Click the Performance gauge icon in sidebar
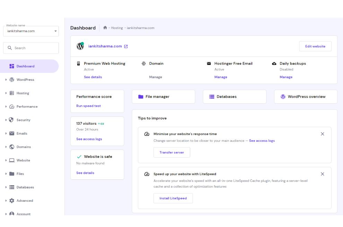This screenshot has height=227, width=343. pyautogui.click(x=12, y=107)
